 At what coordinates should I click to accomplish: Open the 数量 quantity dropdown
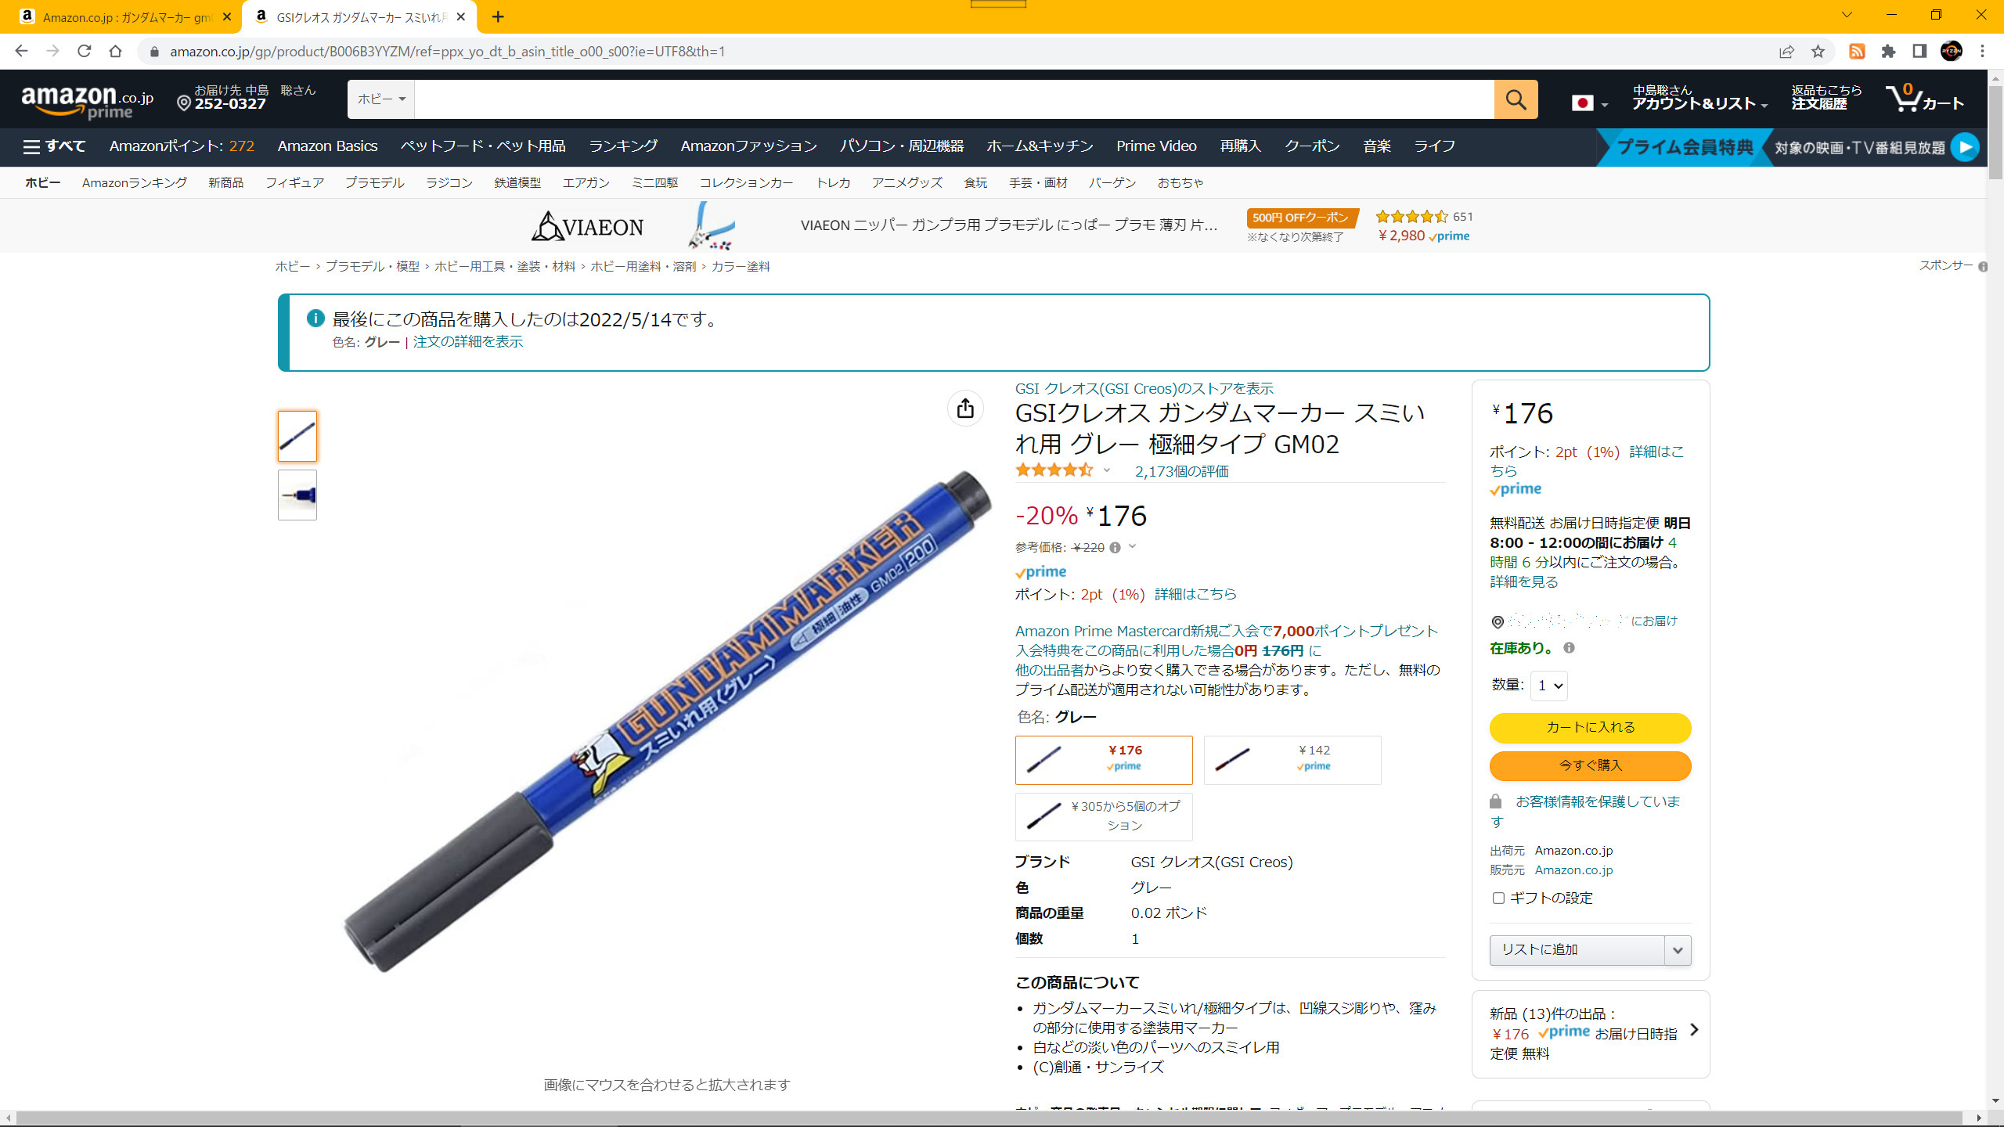pyautogui.click(x=1549, y=686)
